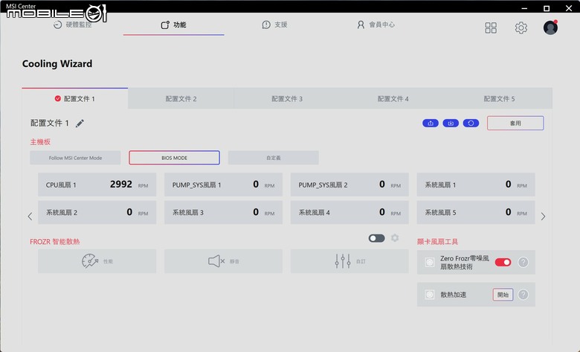Click the blue reset profile icon
This screenshot has height=352, width=580.
[471, 124]
